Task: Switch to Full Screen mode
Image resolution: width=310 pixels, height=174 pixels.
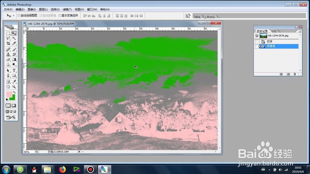Action: click(15, 111)
